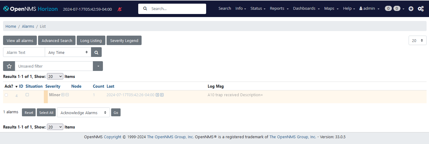Open the Dashboards menu

pos(306,9)
